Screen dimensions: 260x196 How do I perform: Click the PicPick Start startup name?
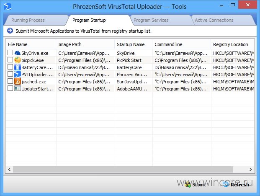(x=129, y=60)
